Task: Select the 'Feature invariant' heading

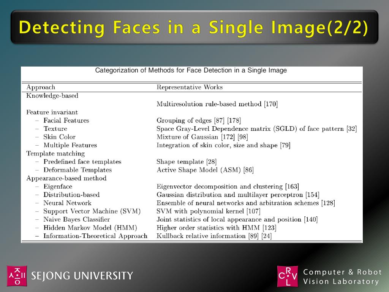Action: point(52,112)
